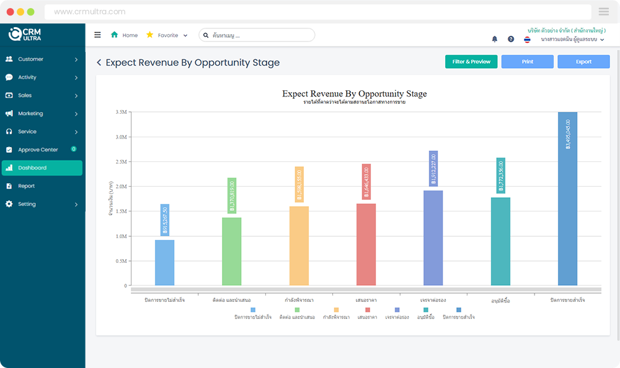This screenshot has height=368, width=620.
Task: Expand the Service menu chevron
Action: coord(76,132)
